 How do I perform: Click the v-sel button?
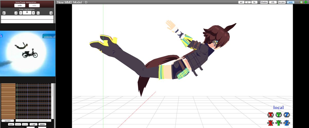[x=33, y=124]
